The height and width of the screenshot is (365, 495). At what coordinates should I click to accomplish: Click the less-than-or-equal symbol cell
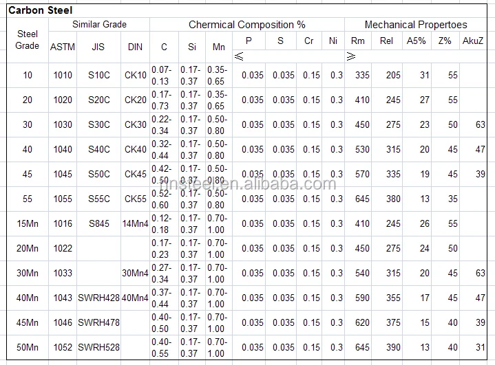pyautogui.click(x=239, y=56)
